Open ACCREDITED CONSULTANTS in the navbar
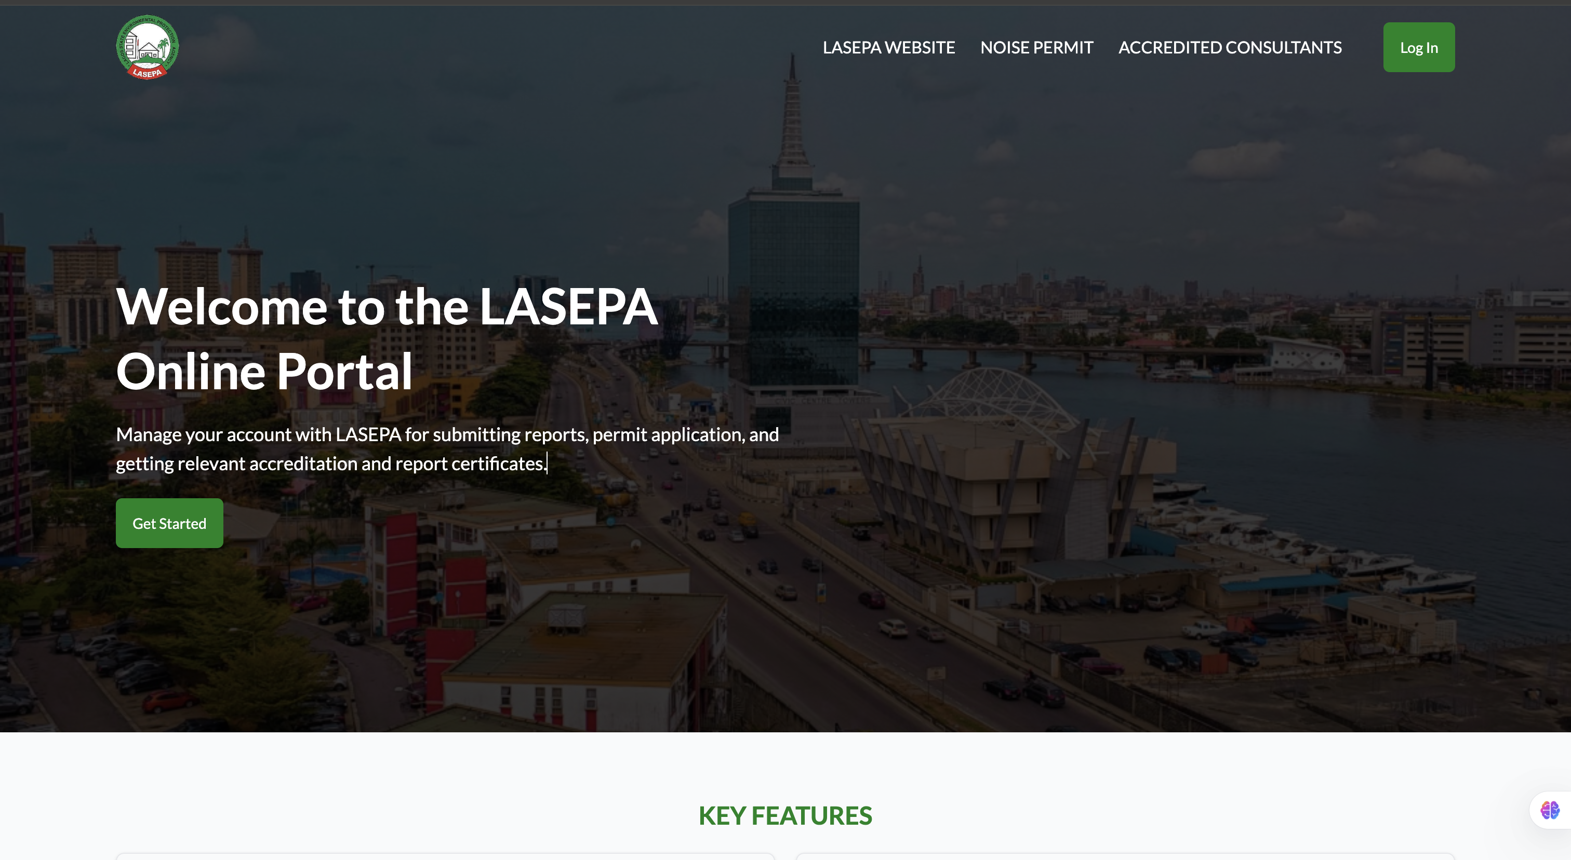 (1230, 48)
